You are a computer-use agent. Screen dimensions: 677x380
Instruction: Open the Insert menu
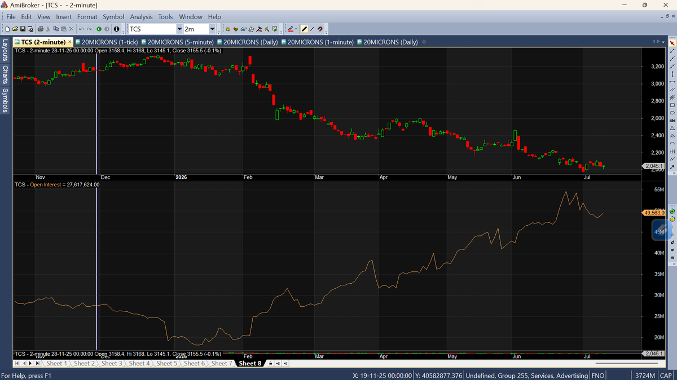(64, 17)
